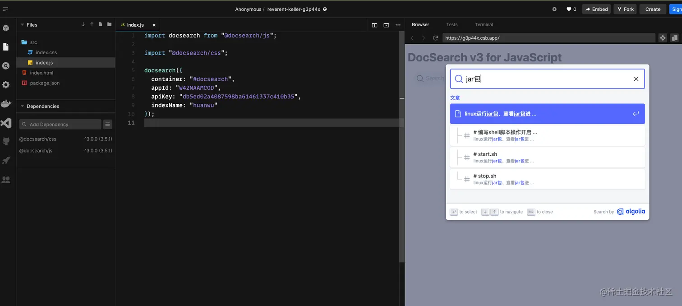This screenshot has height=306, width=682.
Task: Open index.css in file tree
Action: click(x=66, y=52)
